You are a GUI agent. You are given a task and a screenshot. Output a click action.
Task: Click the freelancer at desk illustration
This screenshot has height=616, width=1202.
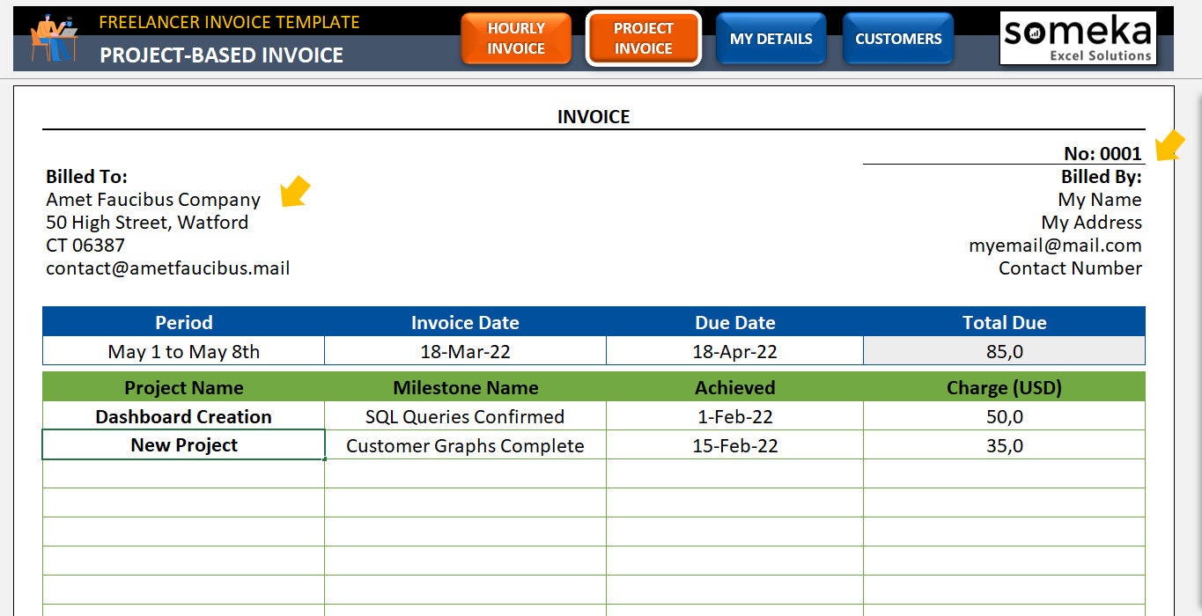53,38
